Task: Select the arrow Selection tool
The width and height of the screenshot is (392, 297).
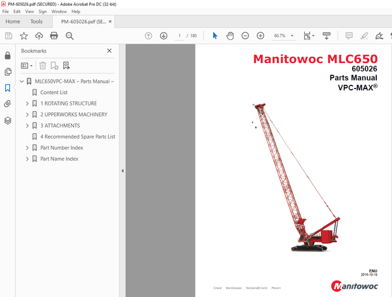Action: click(215, 36)
